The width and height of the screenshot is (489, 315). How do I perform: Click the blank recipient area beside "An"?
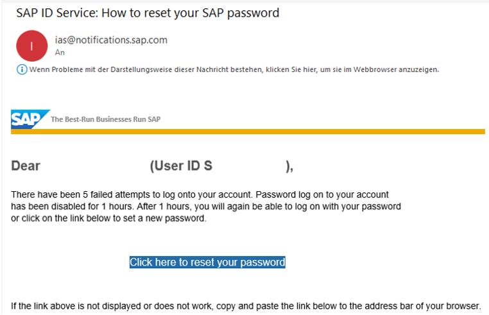124,53
